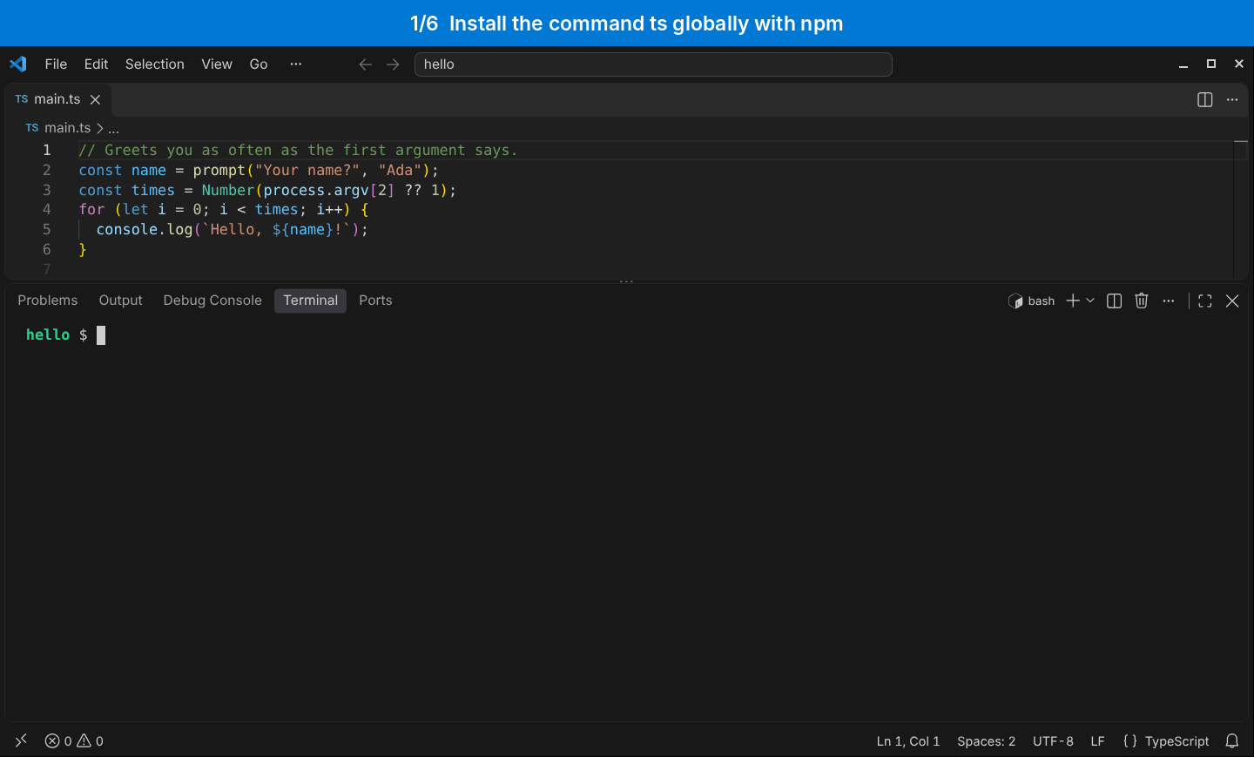Show errors and warnings count
Screen dimensions: 1254x757
(x=74, y=740)
